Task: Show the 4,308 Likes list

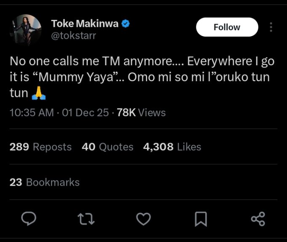Action: point(172,147)
